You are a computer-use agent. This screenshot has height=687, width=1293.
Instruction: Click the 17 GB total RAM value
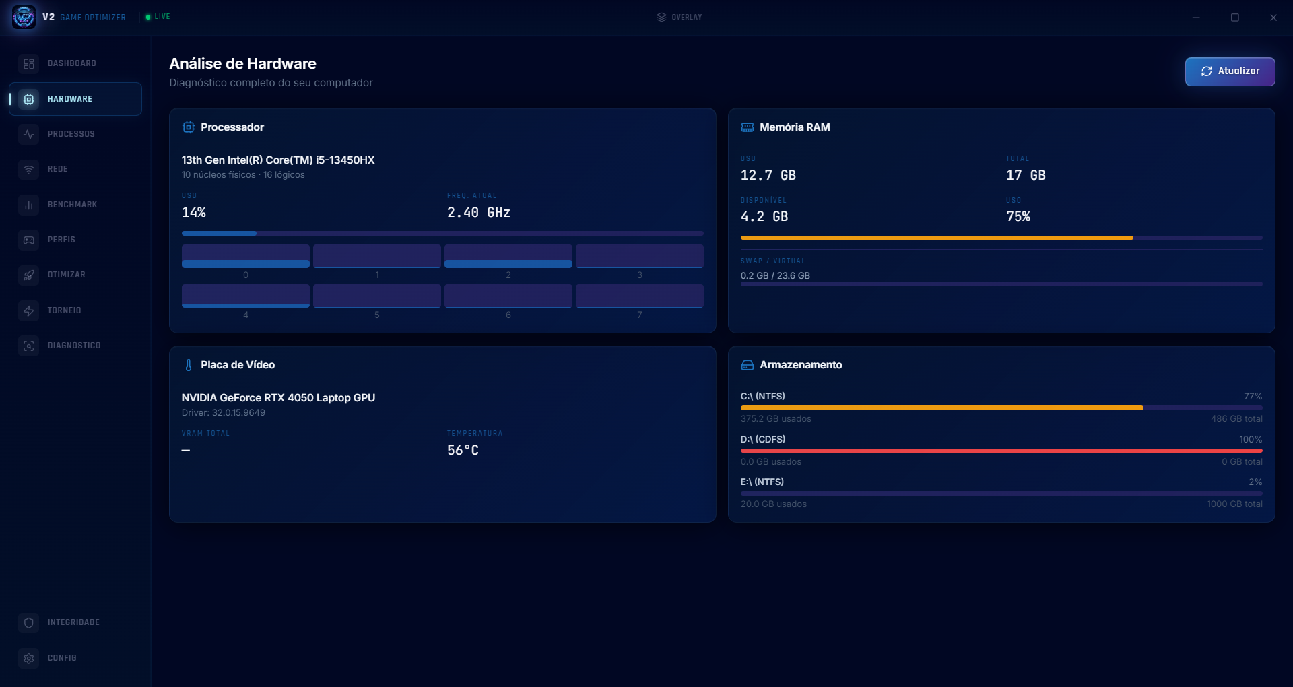[1026, 176]
